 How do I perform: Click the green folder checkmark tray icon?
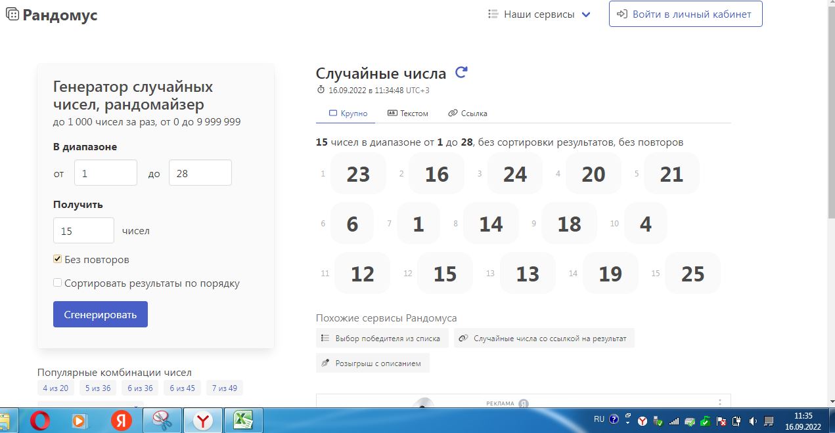pyautogui.click(x=705, y=421)
